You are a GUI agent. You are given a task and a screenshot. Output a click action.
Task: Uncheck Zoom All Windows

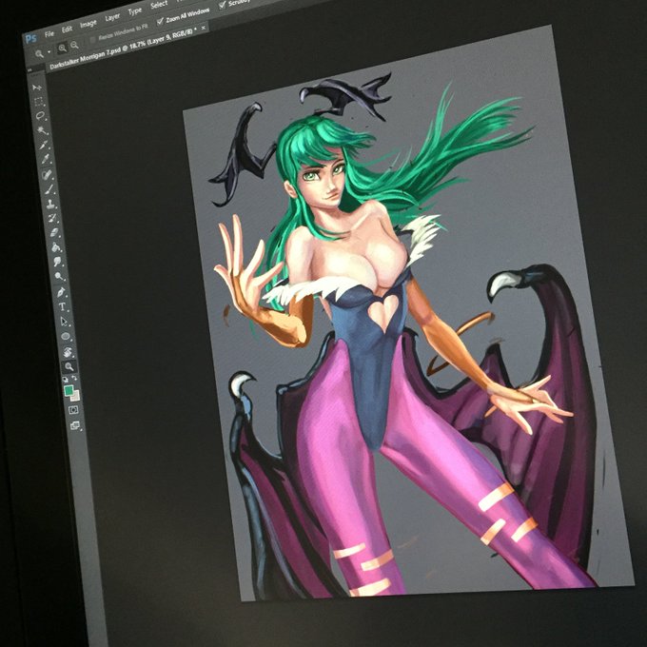160,20
